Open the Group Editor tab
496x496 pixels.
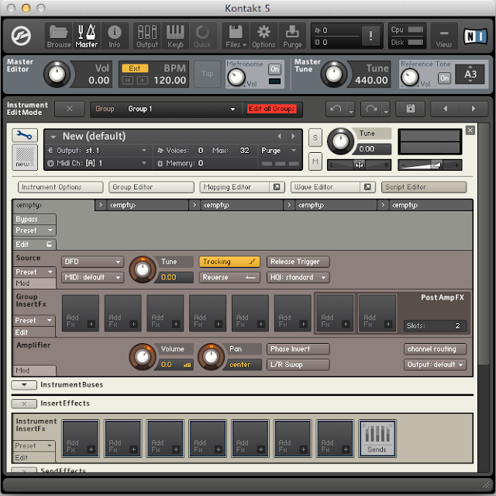[x=151, y=187]
